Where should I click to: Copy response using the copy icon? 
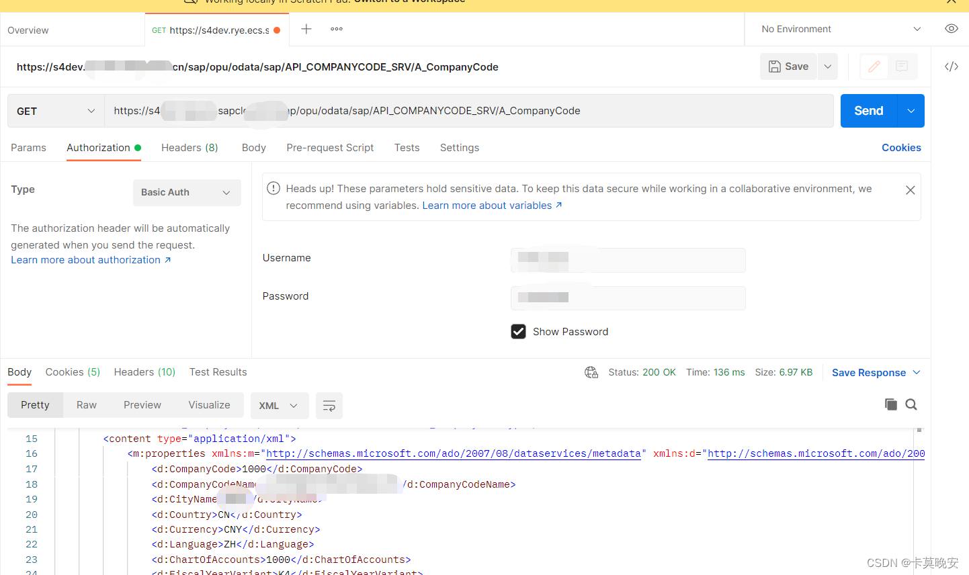tap(891, 404)
